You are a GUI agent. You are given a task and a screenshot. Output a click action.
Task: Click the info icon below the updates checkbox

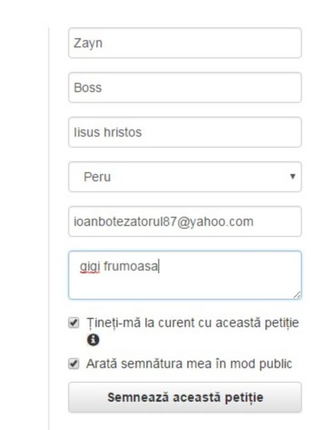[93, 340]
